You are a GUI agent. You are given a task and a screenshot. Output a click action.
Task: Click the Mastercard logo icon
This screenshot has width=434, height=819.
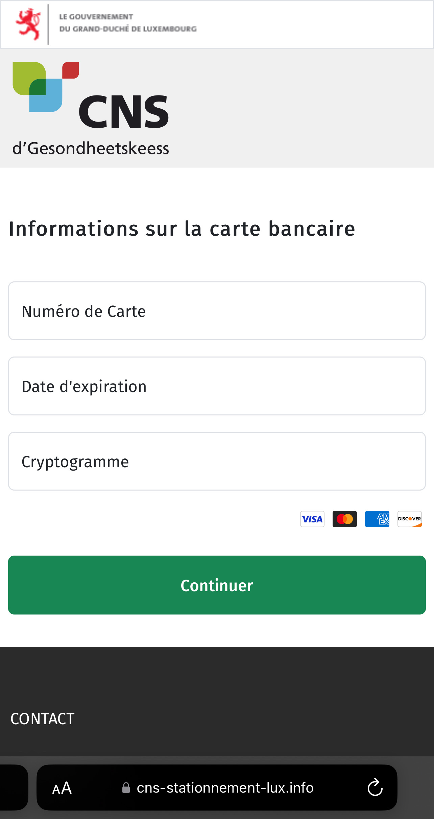click(344, 519)
